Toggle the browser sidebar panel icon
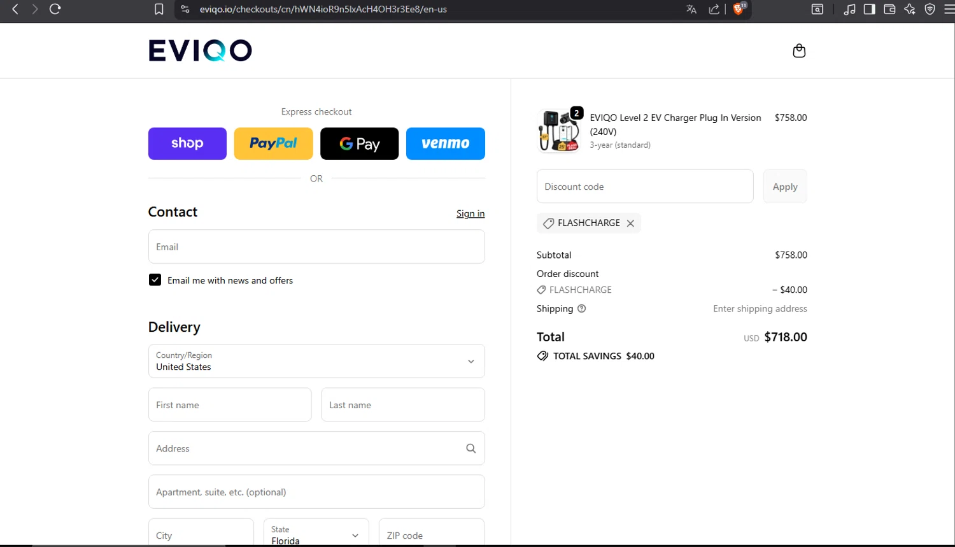The width and height of the screenshot is (955, 547). point(870,9)
